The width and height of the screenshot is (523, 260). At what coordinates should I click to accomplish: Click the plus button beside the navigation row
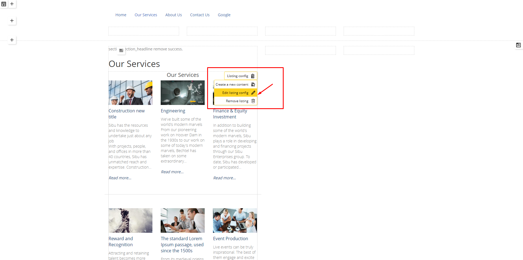12,21
